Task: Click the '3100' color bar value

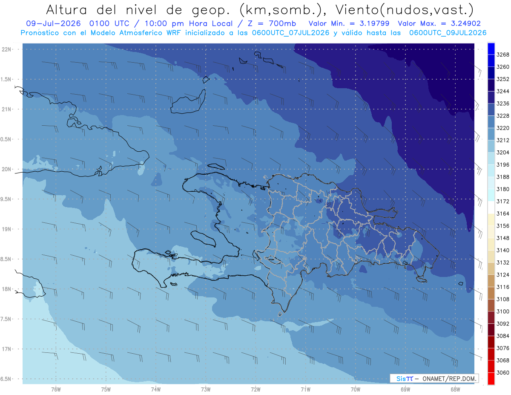Action: (503, 311)
